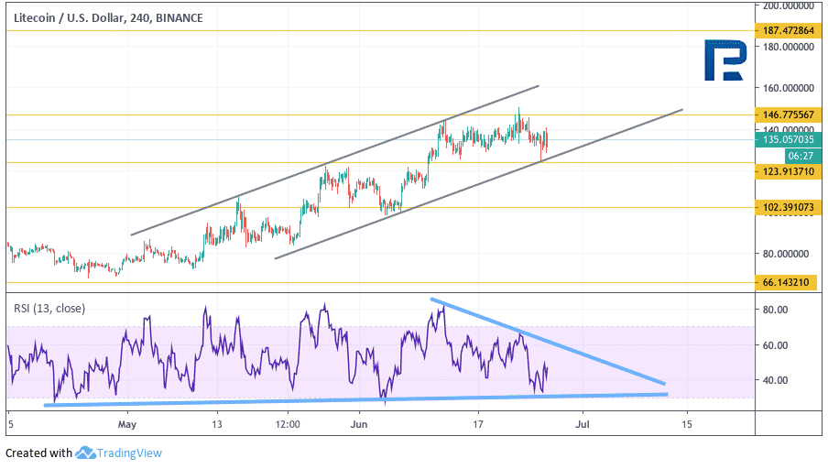This screenshot has width=828, height=469.
Task: Click the 187.472864 price level label
Action: (x=788, y=30)
